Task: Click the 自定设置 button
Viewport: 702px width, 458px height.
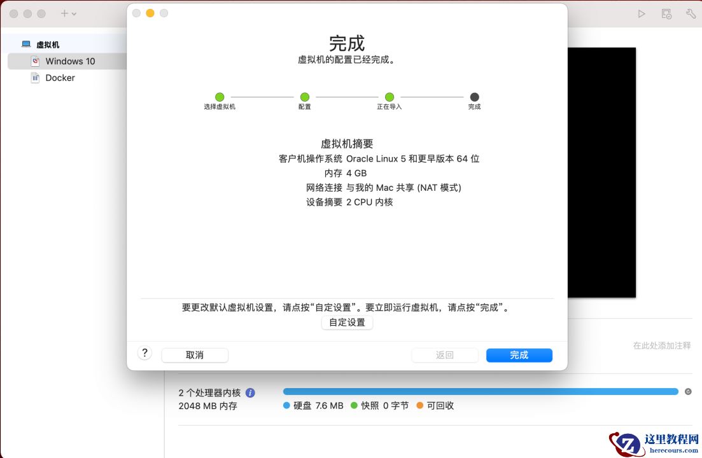Action: point(347,323)
